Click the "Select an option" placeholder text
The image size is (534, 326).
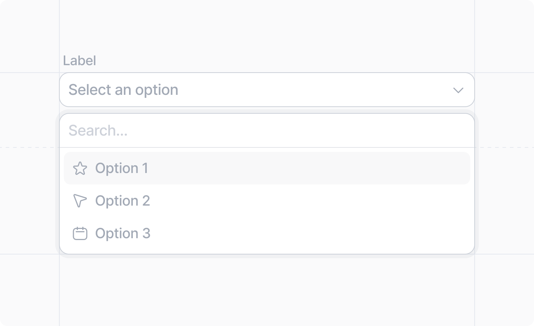tap(123, 90)
